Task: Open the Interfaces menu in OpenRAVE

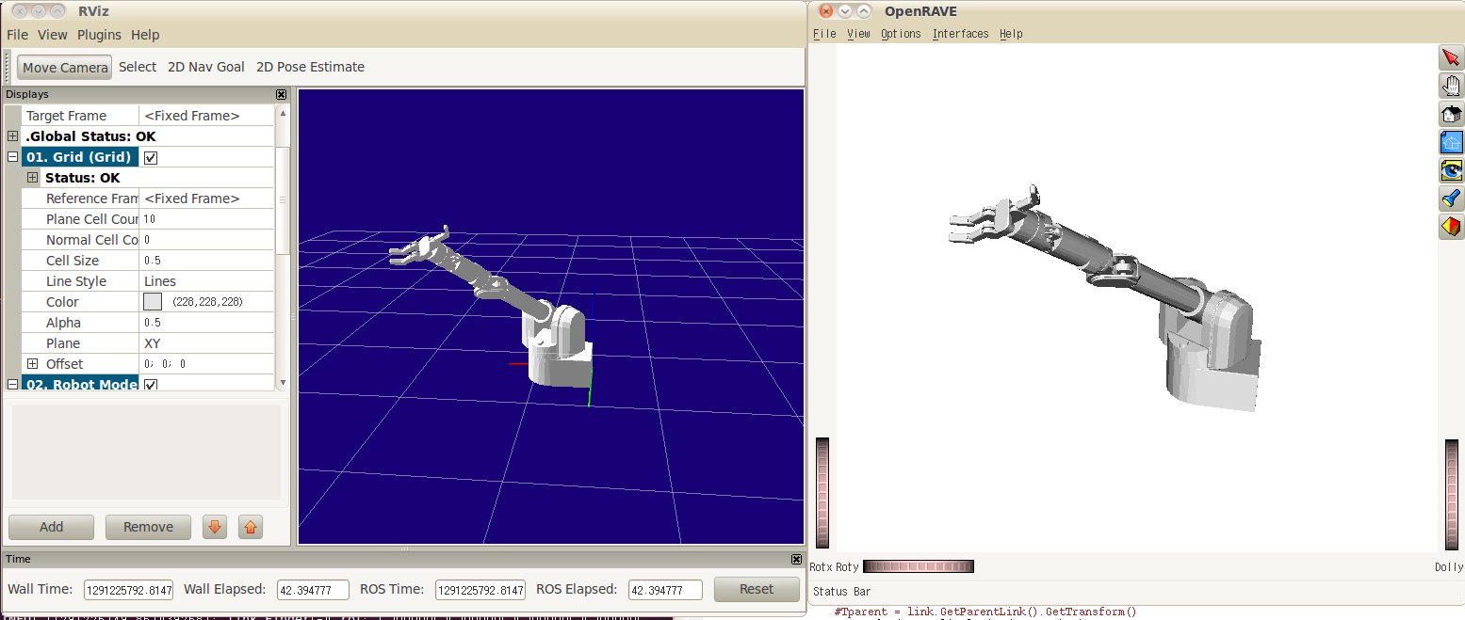Action: (960, 34)
